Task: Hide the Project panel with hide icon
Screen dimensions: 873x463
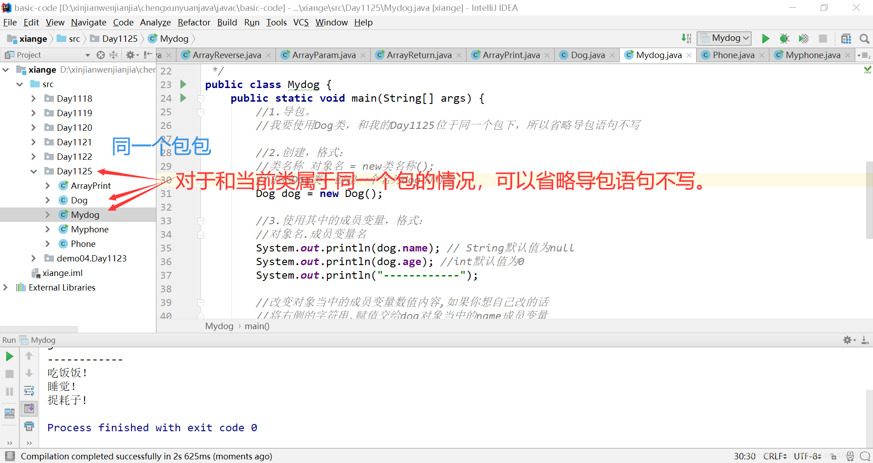Action: point(148,55)
